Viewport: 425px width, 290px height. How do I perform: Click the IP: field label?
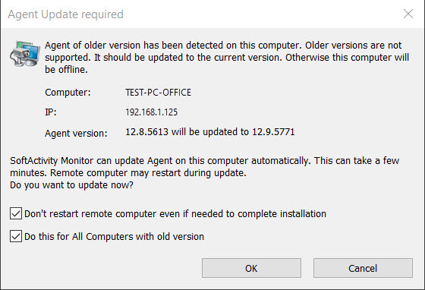[51, 112]
